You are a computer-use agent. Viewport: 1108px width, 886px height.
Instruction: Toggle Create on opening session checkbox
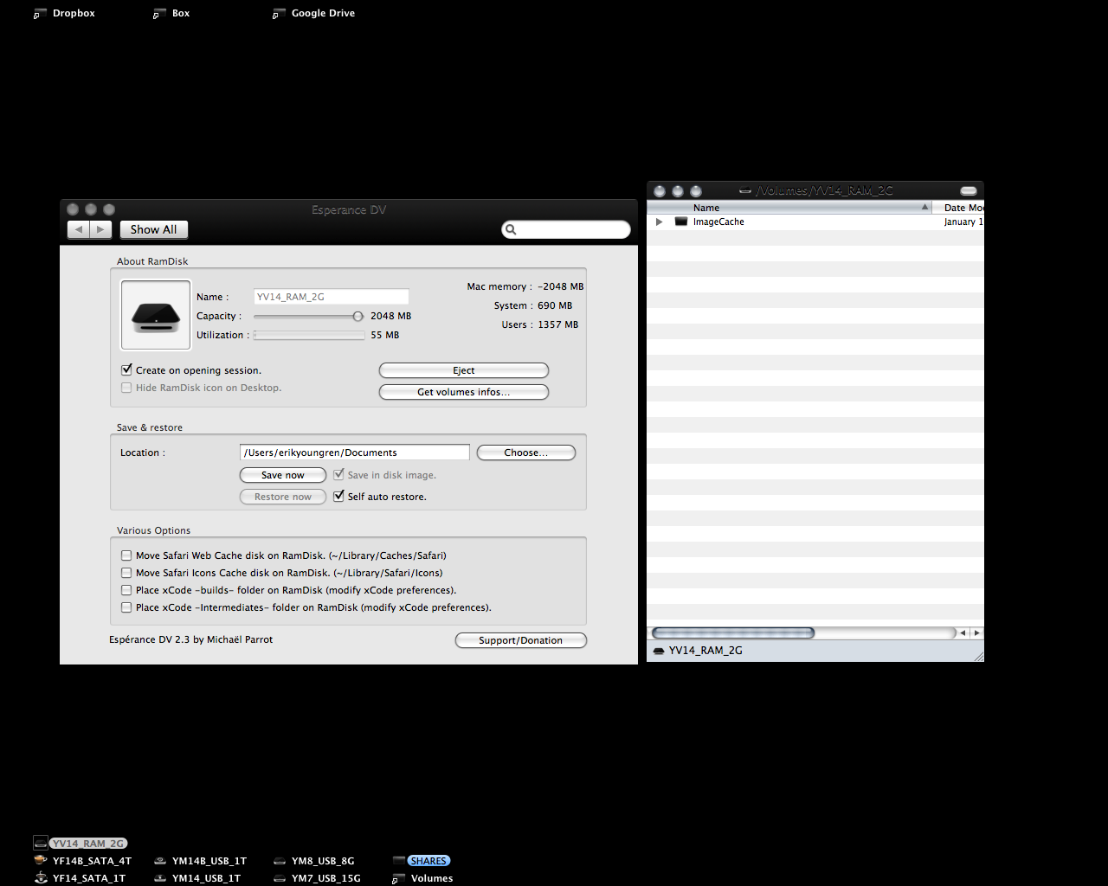tap(126, 369)
